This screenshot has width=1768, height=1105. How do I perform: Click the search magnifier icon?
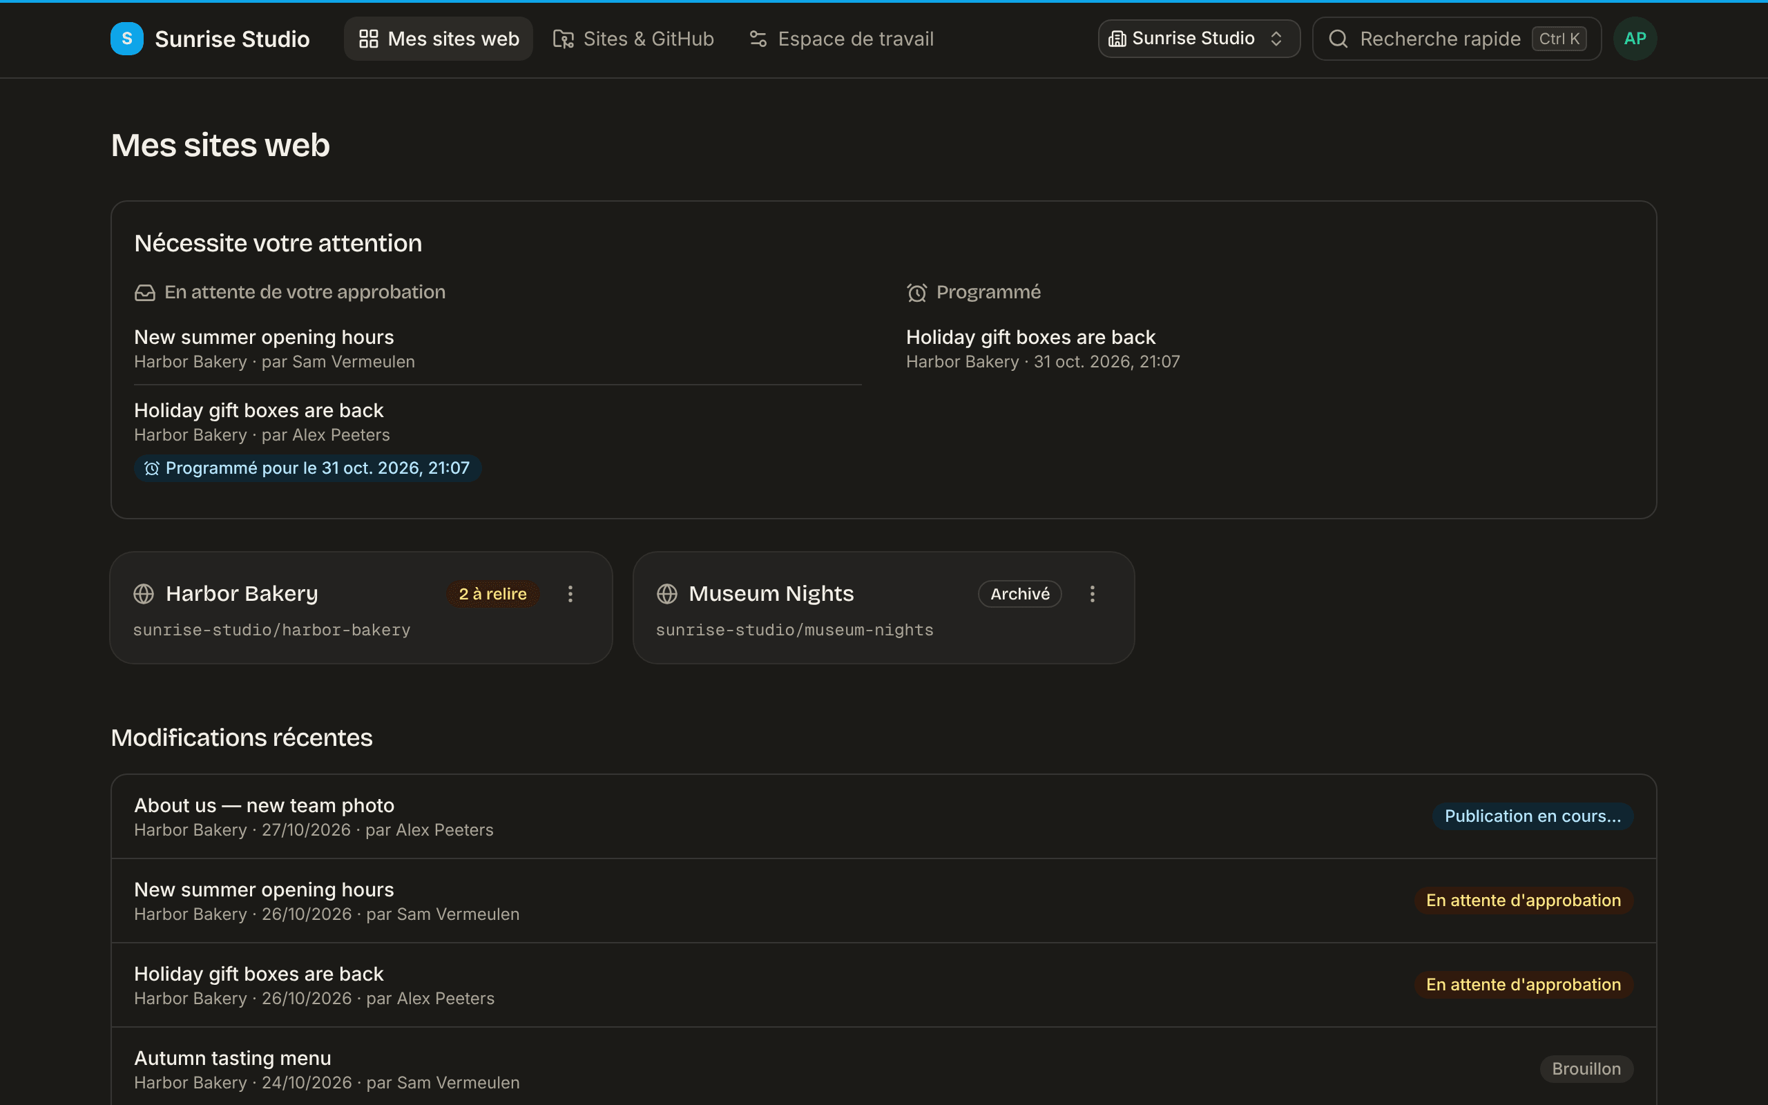tap(1338, 39)
